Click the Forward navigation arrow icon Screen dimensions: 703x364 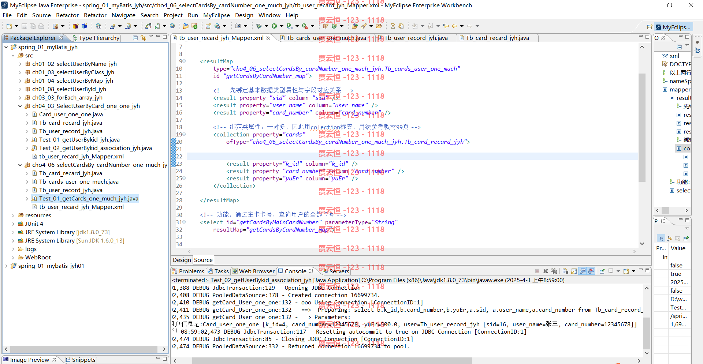pos(470,26)
